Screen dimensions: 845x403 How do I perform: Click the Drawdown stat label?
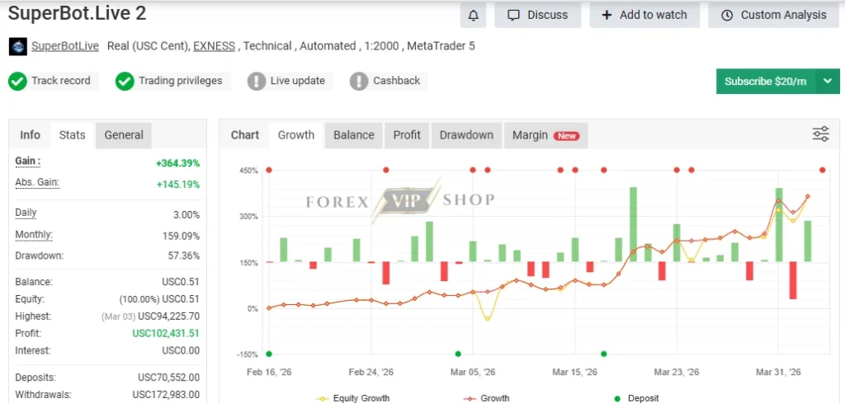[40, 255]
